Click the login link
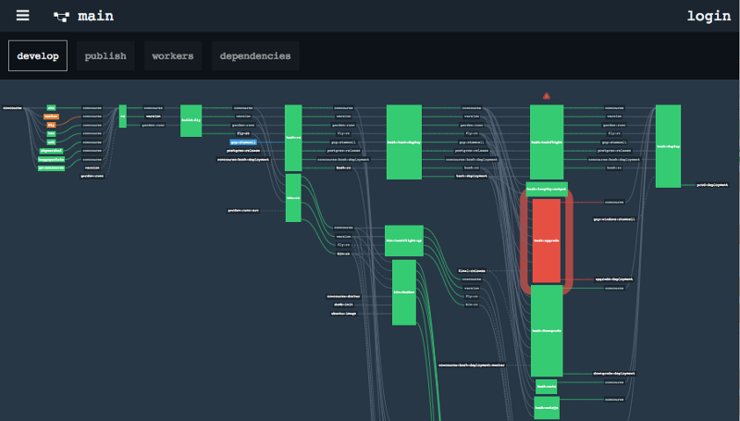 709,16
